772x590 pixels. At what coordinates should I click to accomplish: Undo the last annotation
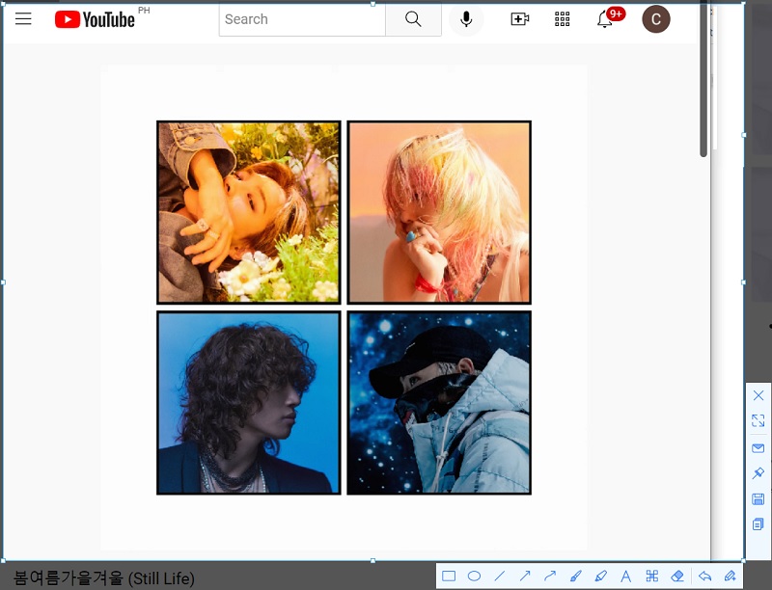(705, 576)
